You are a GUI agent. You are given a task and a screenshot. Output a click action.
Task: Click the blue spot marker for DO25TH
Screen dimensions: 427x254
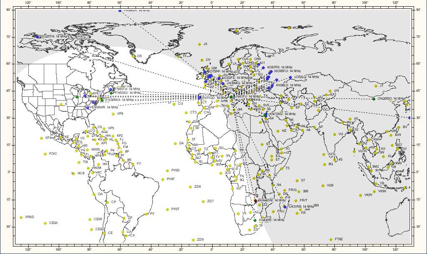tap(38, 37)
